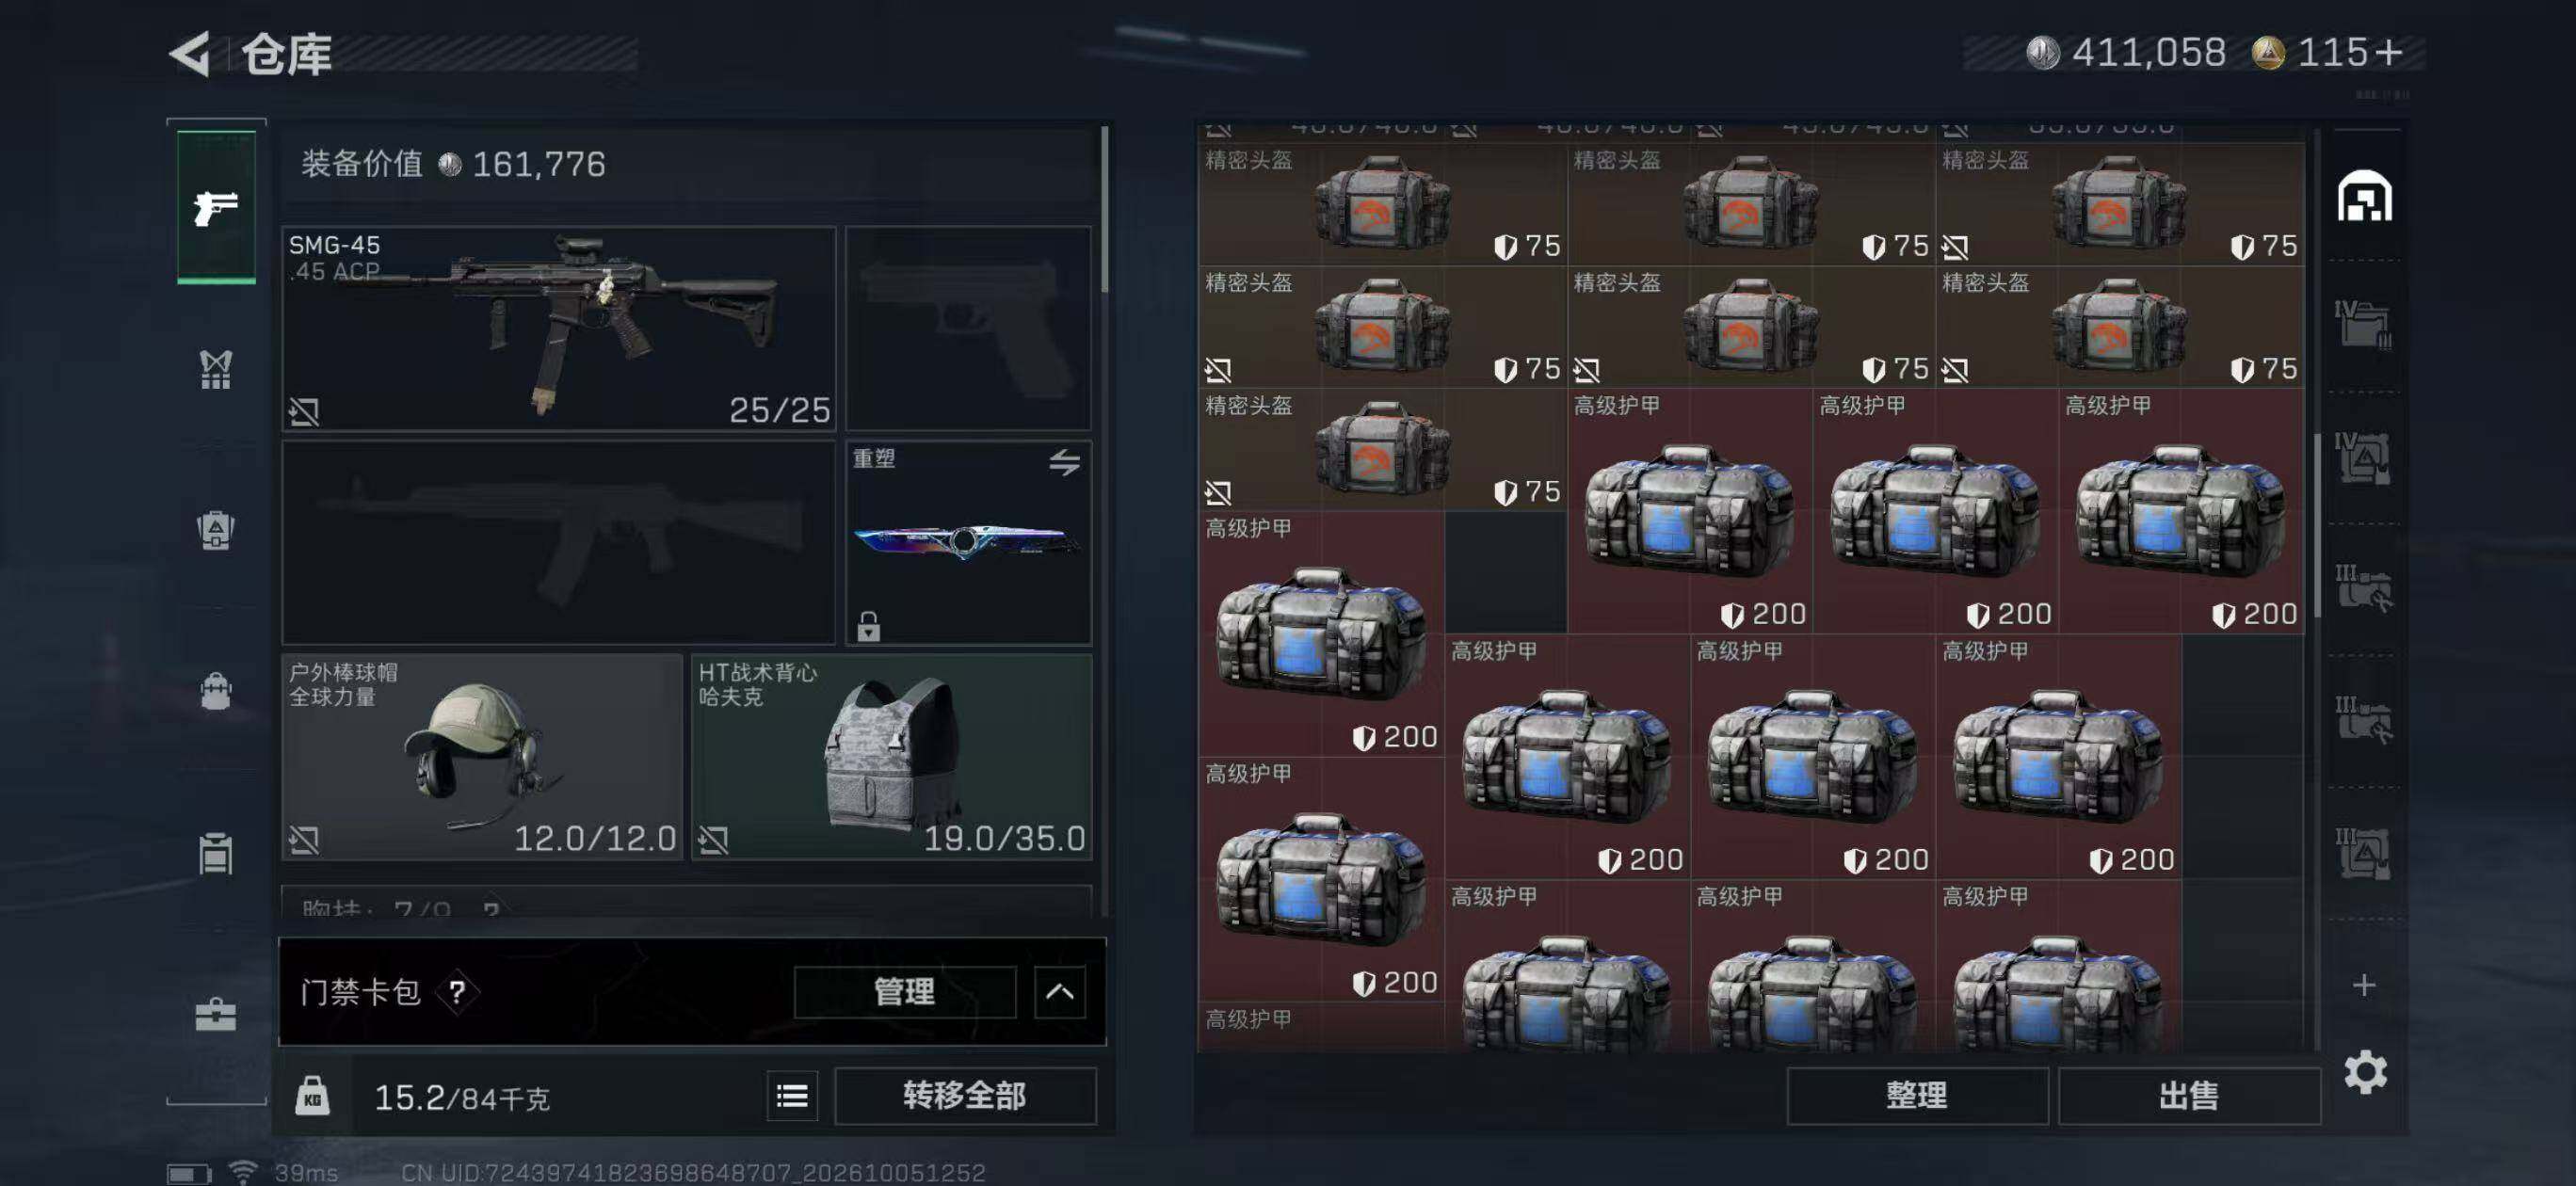Viewport: 2576px width, 1186px height.
Task: Click the 整理 sort button
Action: [1917, 1096]
